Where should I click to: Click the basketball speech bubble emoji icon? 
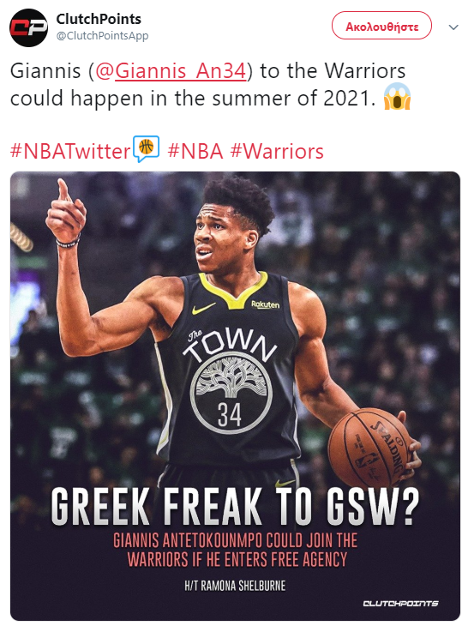pos(146,148)
